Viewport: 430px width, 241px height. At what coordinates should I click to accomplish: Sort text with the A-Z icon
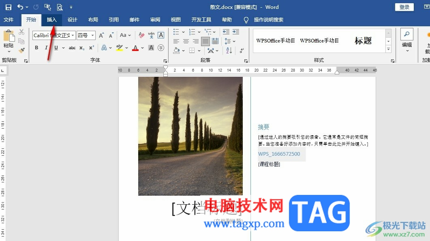pos(229,51)
